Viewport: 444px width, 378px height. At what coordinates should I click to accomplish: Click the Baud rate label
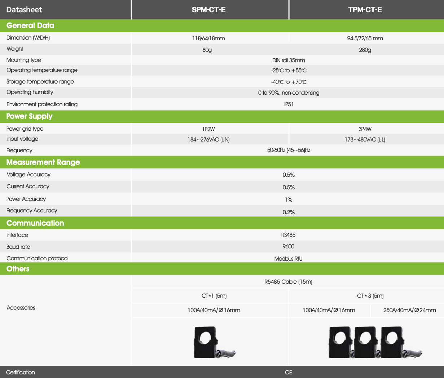point(18,247)
